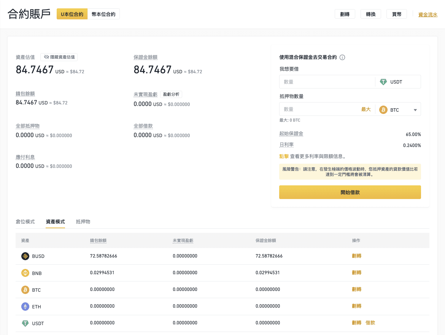Click the USDT coin icon in asset table
Image resolution: width=445 pixels, height=335 pixels.
[25, 323]
